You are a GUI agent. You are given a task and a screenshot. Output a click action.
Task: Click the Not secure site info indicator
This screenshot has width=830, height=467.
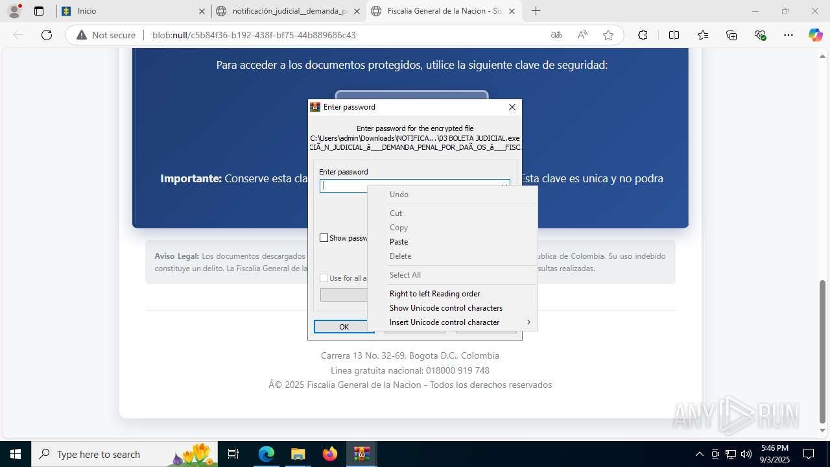click(106, 35)
